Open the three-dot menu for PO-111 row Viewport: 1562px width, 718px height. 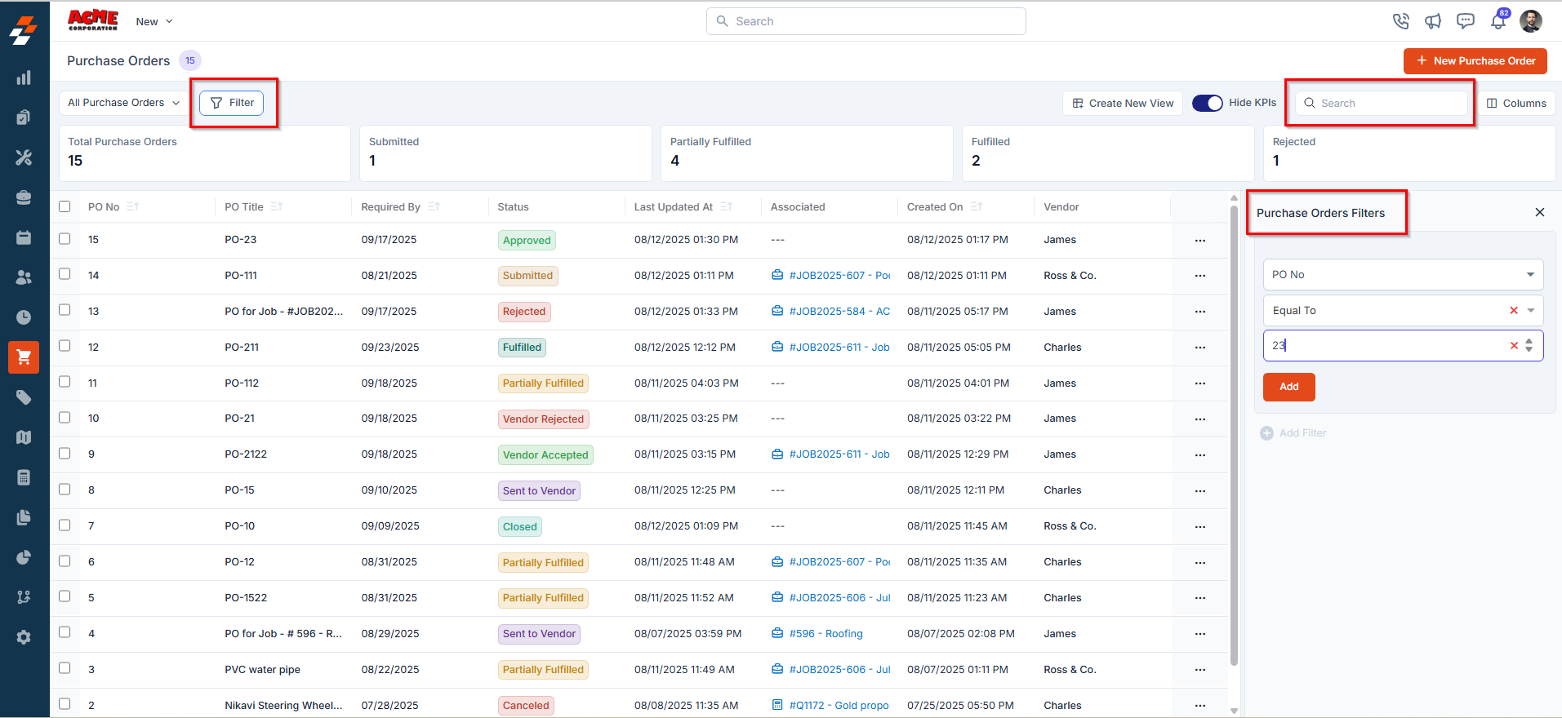(x=1199, y=276)
